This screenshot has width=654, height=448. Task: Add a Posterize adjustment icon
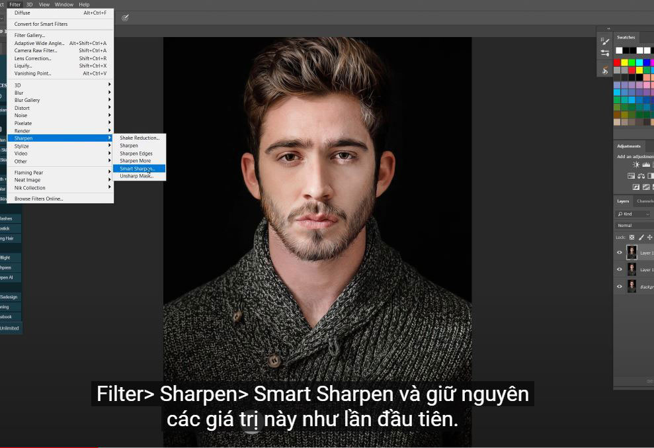tap(645, 187)
